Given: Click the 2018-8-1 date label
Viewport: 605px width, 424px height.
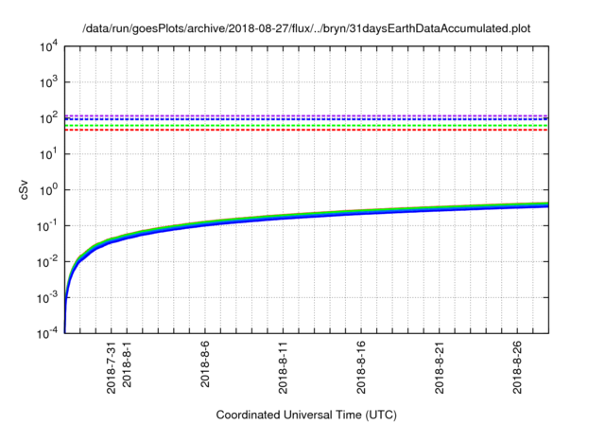Looking at the screenshot, I should tap(127, 363).
